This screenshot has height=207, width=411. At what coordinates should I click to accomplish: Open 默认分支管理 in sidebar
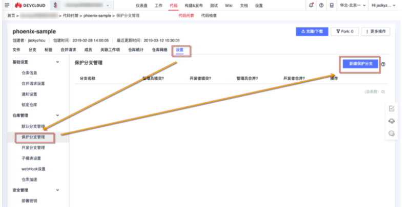coord(33,127)
